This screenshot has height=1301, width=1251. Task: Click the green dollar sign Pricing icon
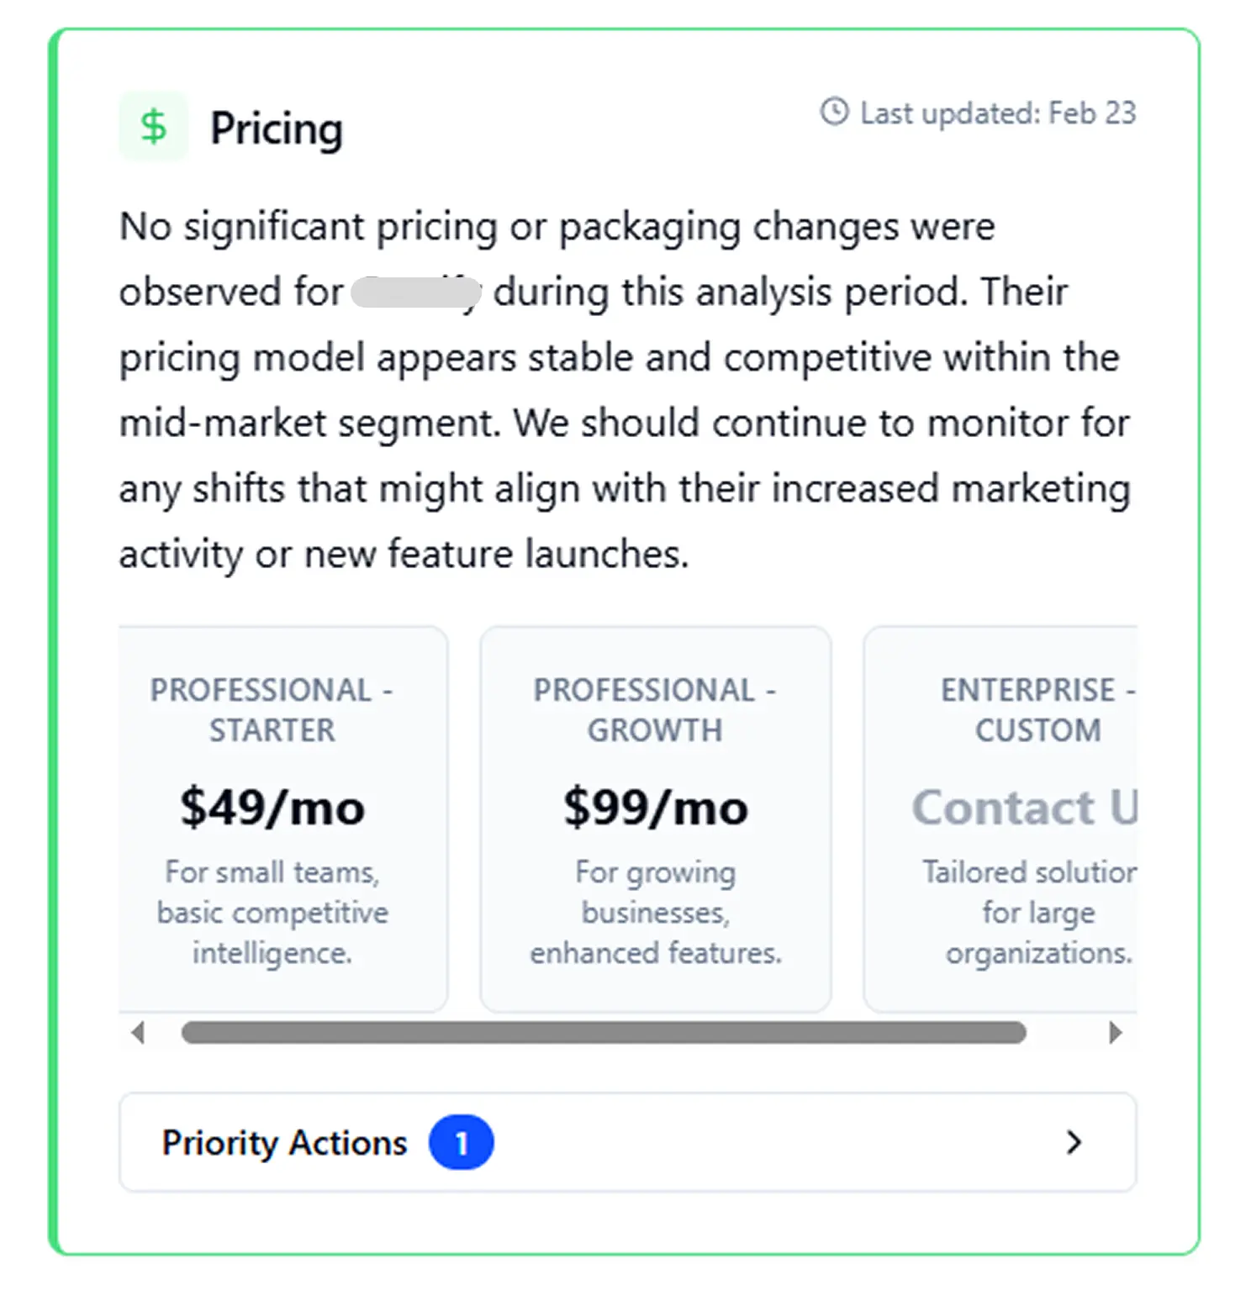coord(153,127)
